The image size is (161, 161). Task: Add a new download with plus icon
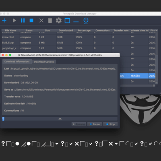point(4,21)
